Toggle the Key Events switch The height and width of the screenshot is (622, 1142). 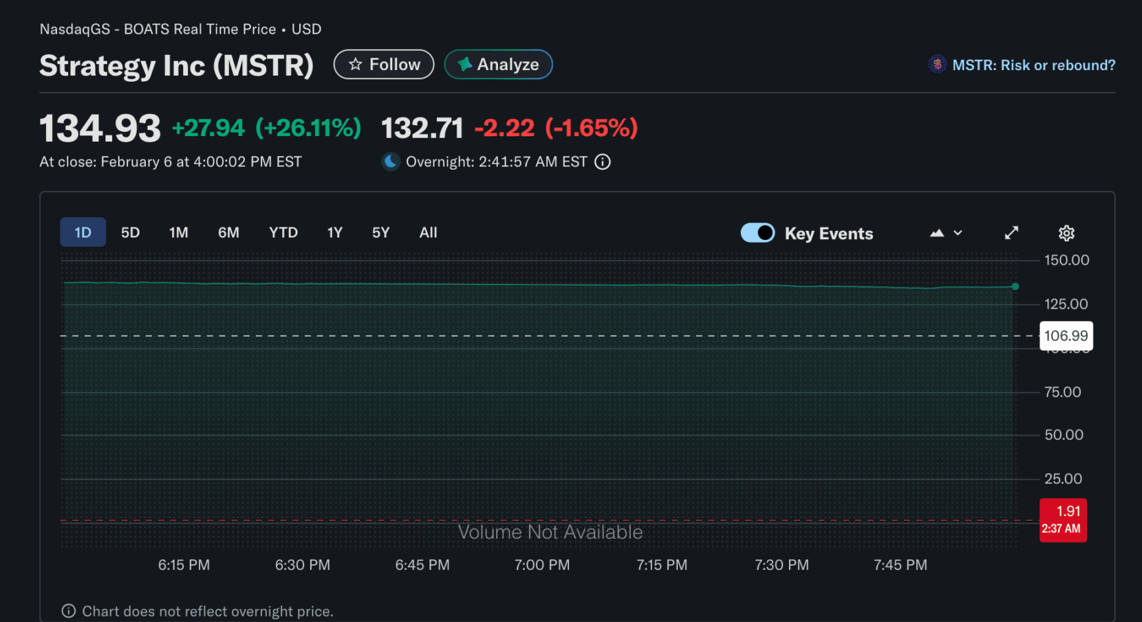tap(757, 233)
